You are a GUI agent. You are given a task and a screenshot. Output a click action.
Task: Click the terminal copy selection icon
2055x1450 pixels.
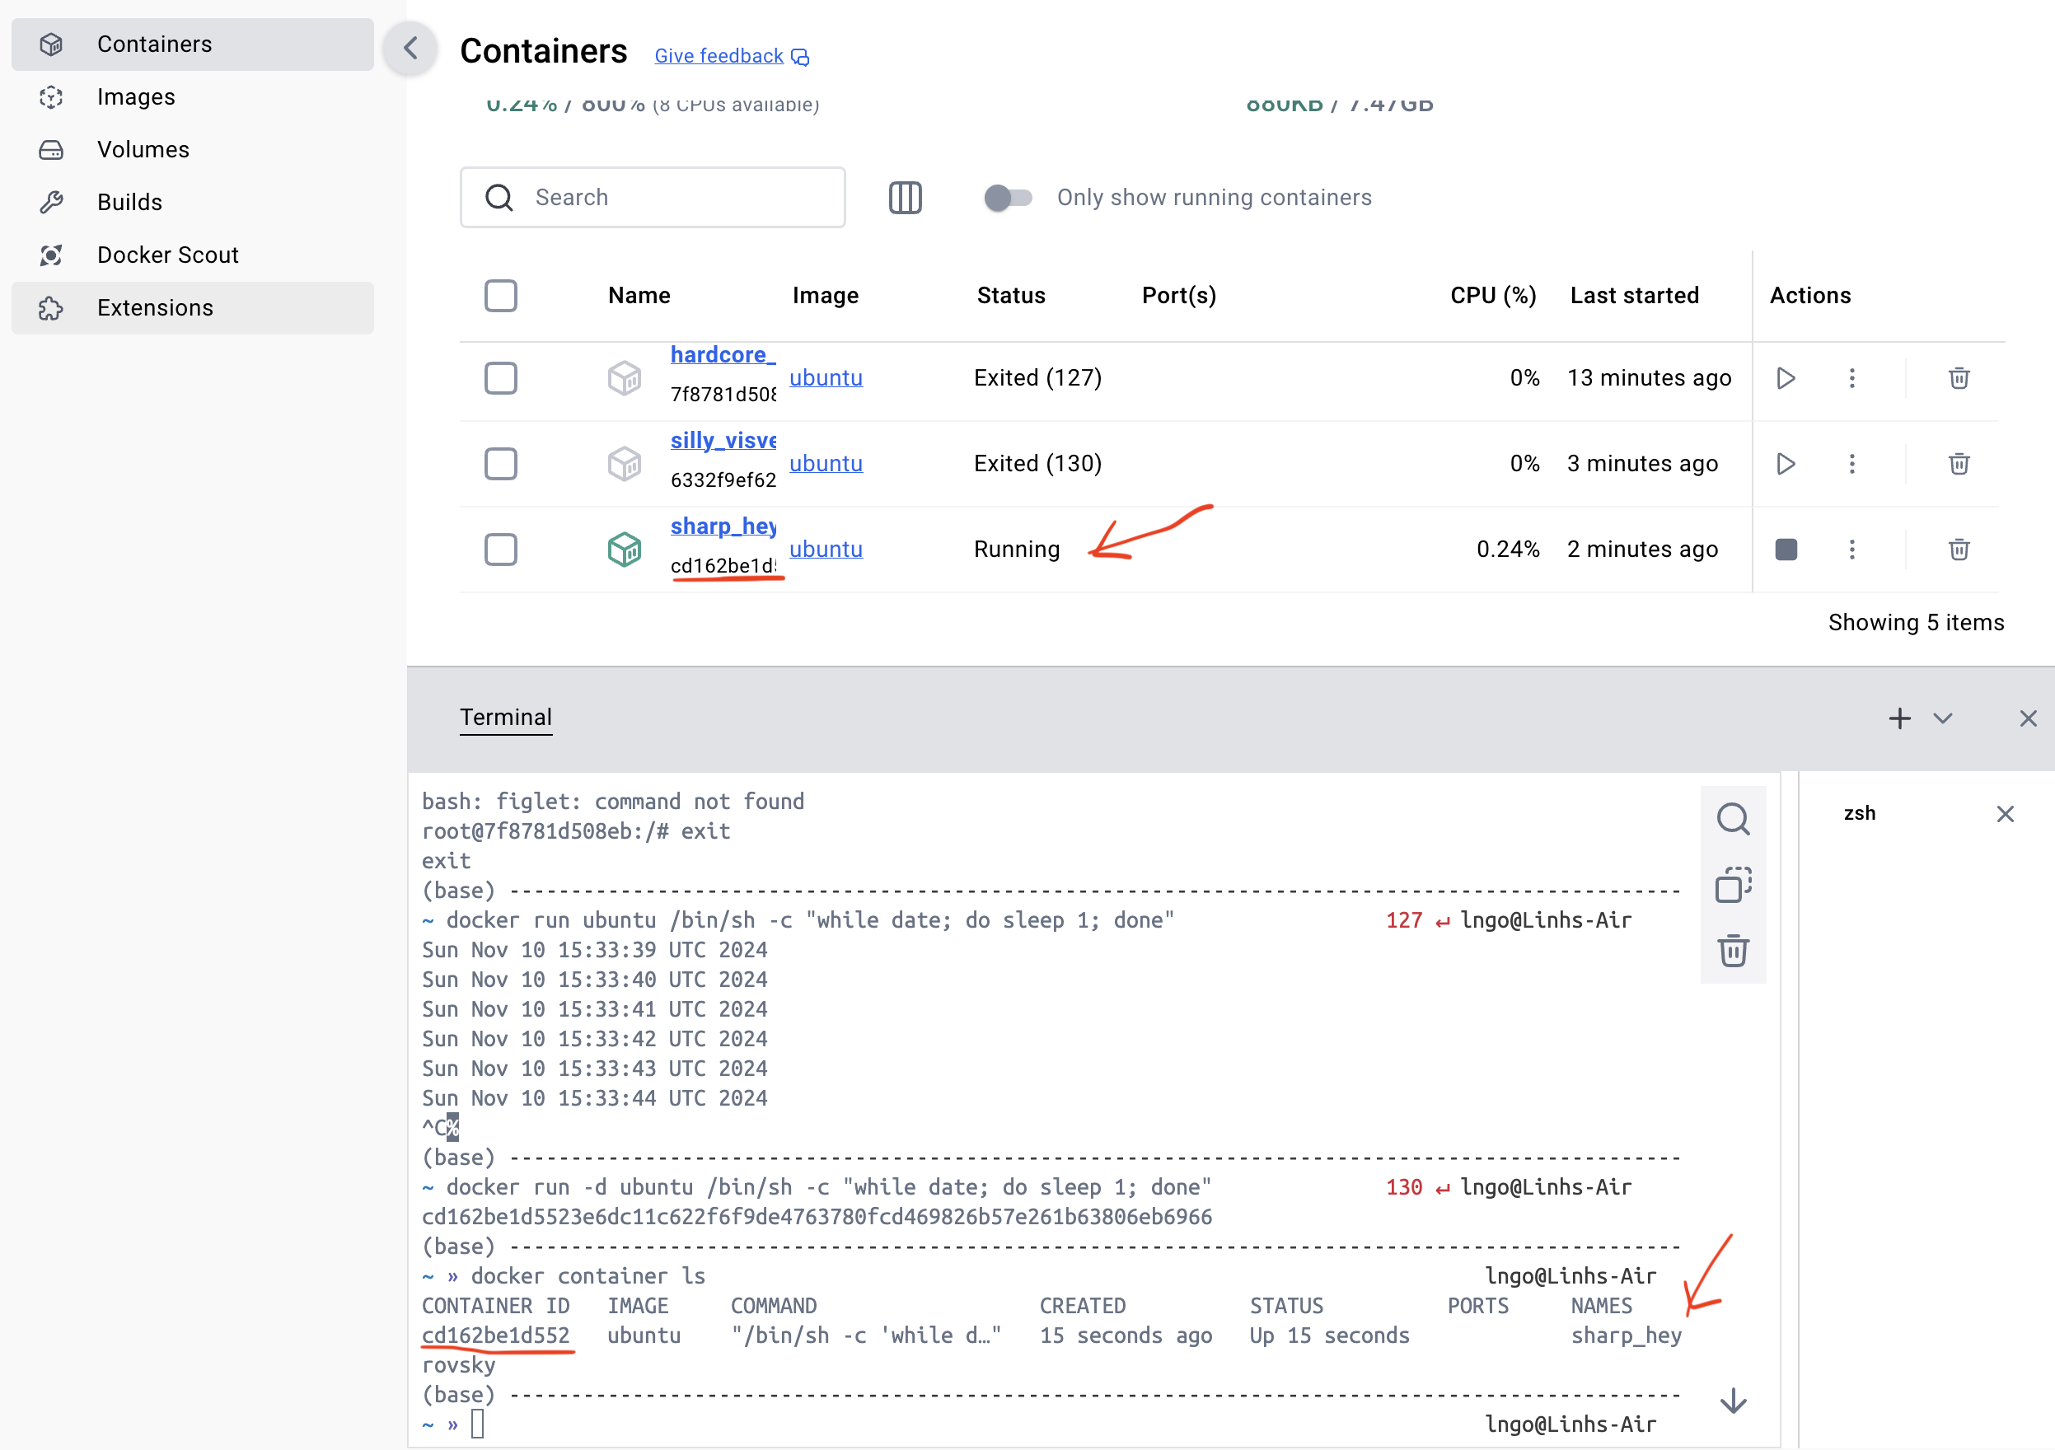[1732, 884]
